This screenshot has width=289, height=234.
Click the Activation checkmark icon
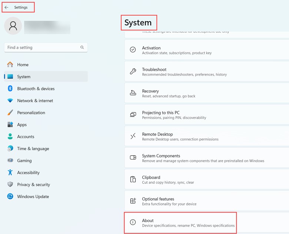(133, 49)
